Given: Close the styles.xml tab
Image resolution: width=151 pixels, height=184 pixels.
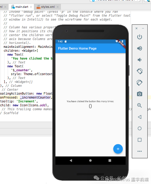Looking at the screenshot, I should point(57,7).
